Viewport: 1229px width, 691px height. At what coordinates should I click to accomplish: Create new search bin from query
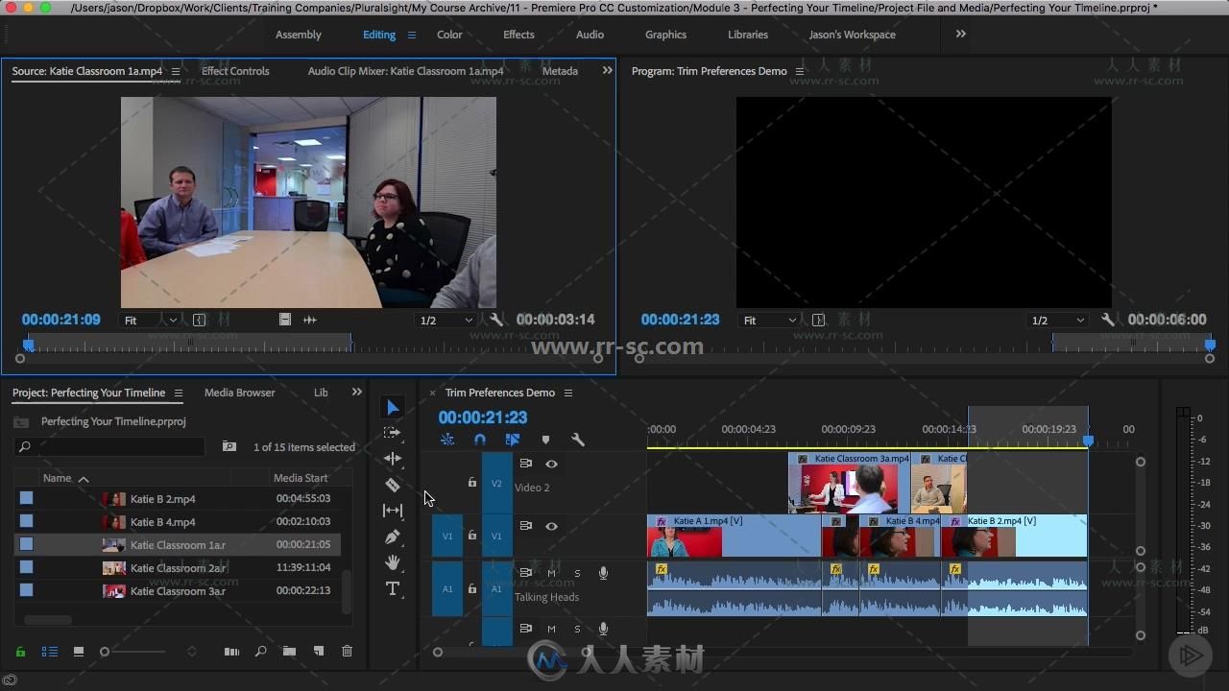[229, 446]
